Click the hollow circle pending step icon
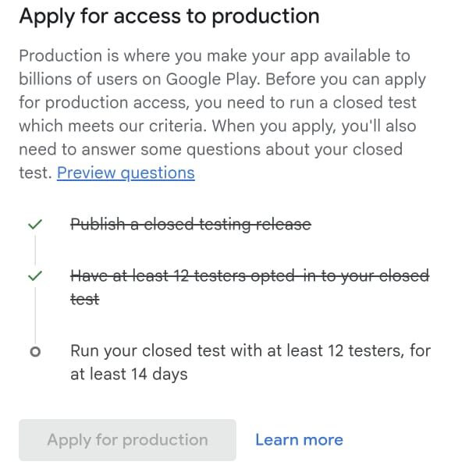This screenshot has height=476, width=476. (x=34, y=352)
